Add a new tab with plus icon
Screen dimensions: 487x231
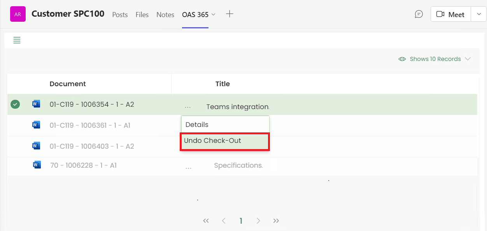click(230, 14)
